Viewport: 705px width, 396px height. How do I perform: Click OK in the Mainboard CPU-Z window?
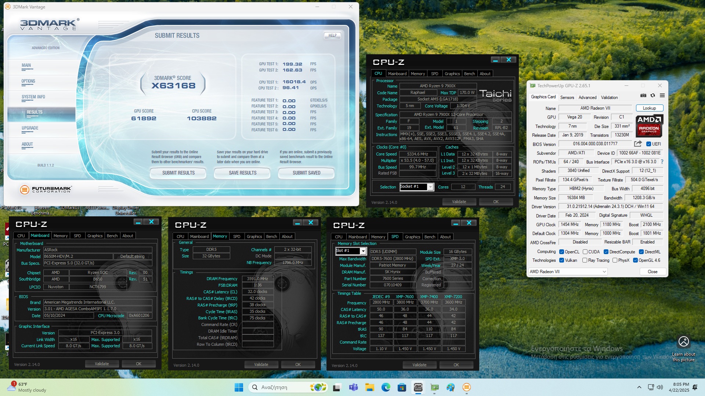pyautogui.click(x=138, y=364)
